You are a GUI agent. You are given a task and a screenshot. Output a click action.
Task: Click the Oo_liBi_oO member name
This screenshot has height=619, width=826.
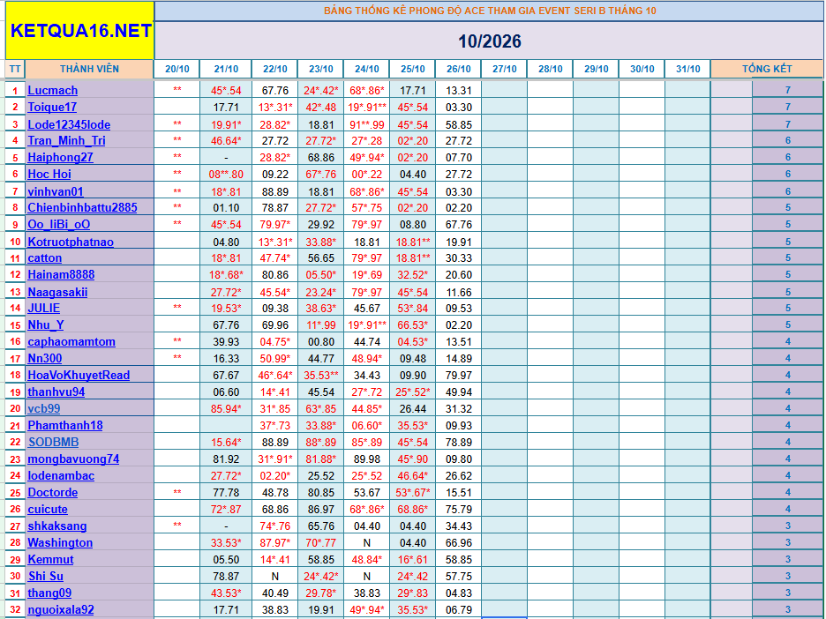tap(59, 224)
